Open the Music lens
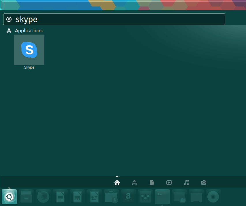The width and height of the screenshot is (246, 206). coord(186,182)
